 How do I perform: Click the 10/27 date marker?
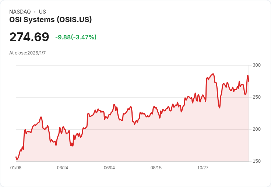tap(203, 168)
